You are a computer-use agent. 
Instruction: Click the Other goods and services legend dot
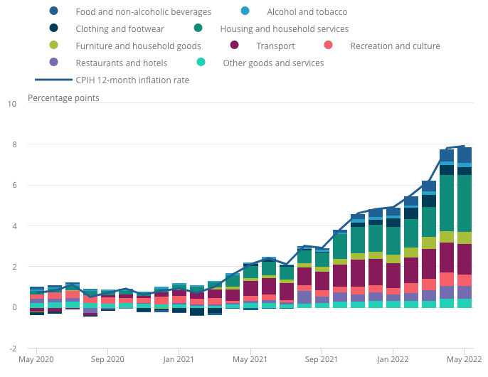coord(201,63)
